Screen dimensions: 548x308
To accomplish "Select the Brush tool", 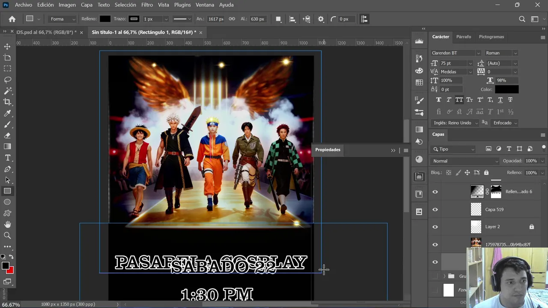I will 7,124.
